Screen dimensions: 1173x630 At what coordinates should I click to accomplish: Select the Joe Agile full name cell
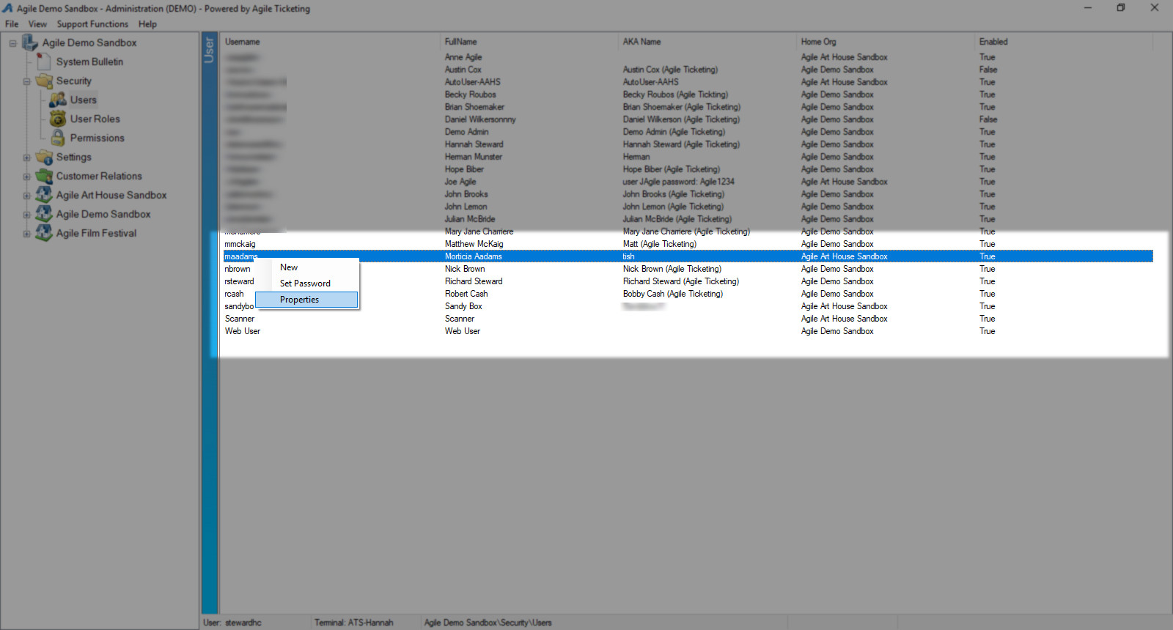pyautogui.click(x=460, y=182)
